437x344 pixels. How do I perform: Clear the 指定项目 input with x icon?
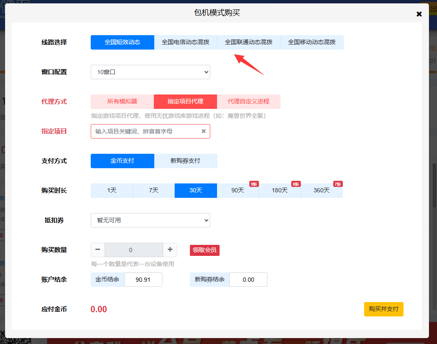pos(204,131)
